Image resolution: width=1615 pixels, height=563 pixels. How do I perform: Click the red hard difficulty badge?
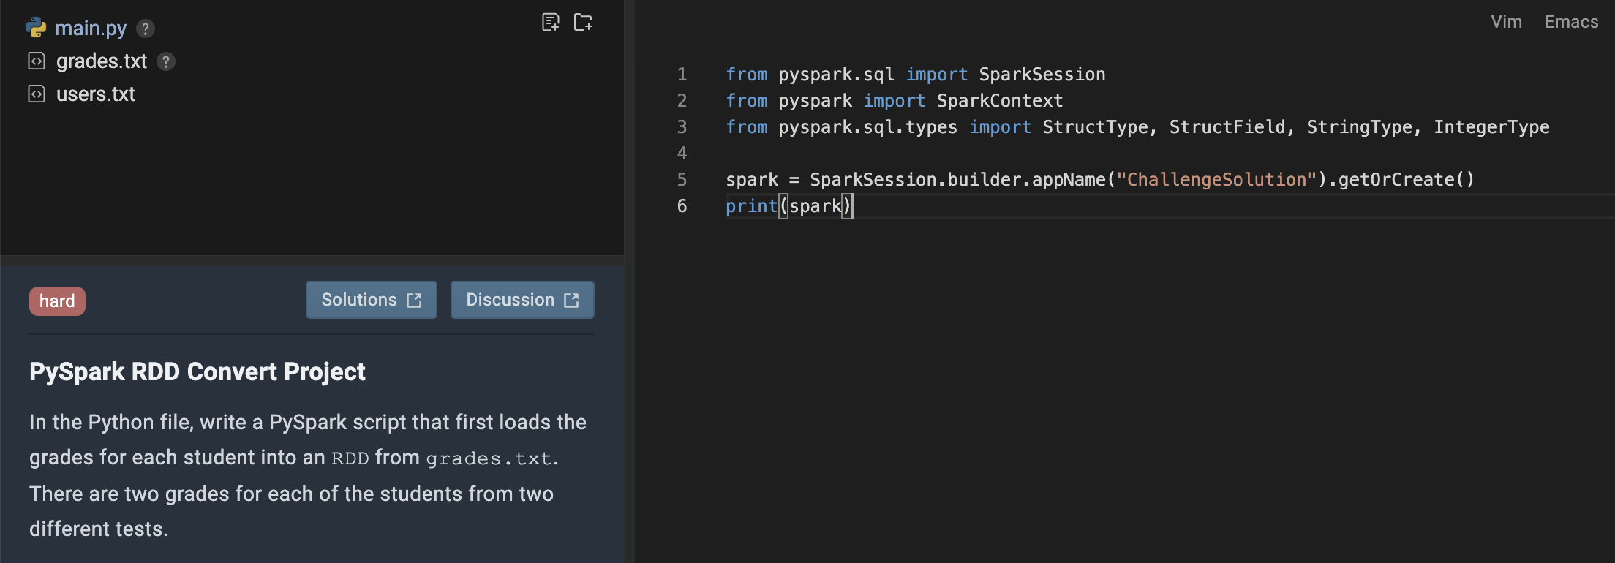pos(57,301)
